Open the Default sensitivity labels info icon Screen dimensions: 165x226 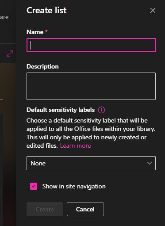(x=101, y=110)
